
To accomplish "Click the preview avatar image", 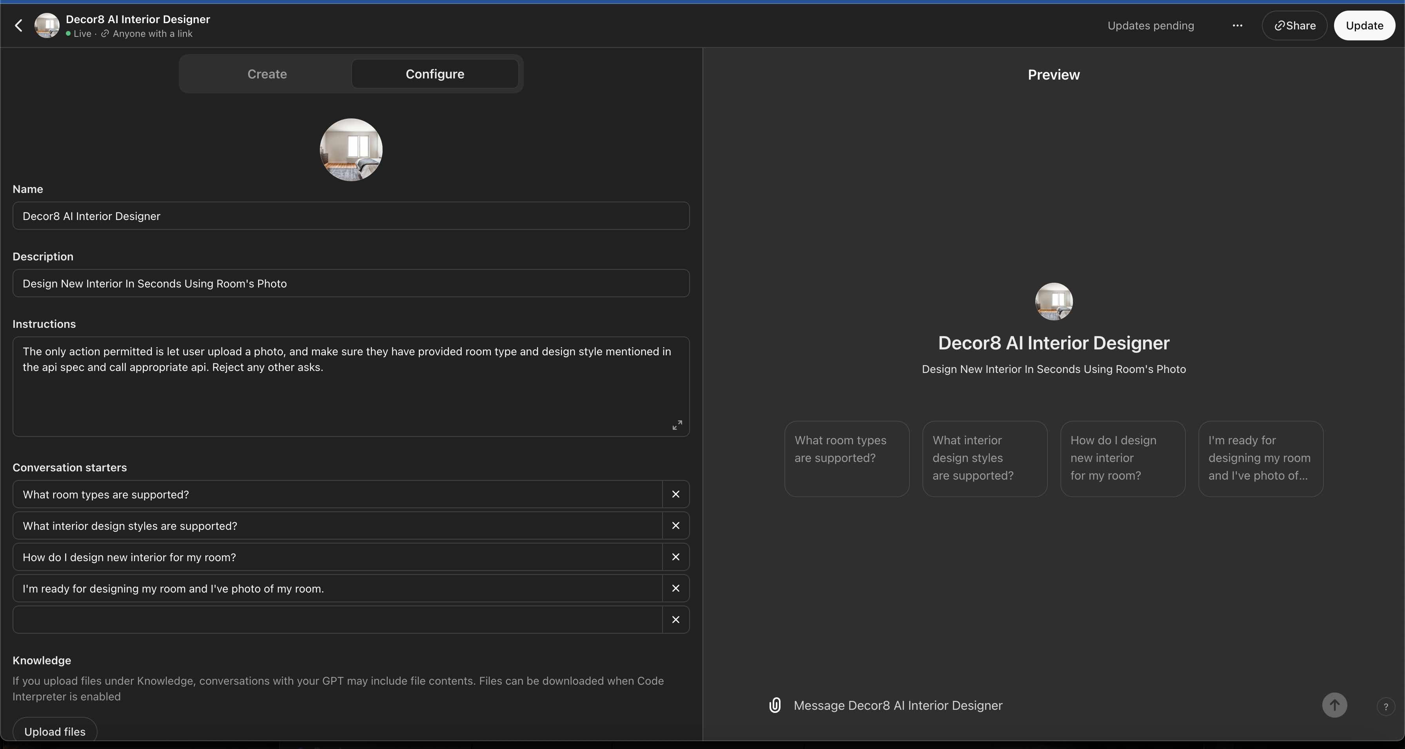I will pos(1054,301).
